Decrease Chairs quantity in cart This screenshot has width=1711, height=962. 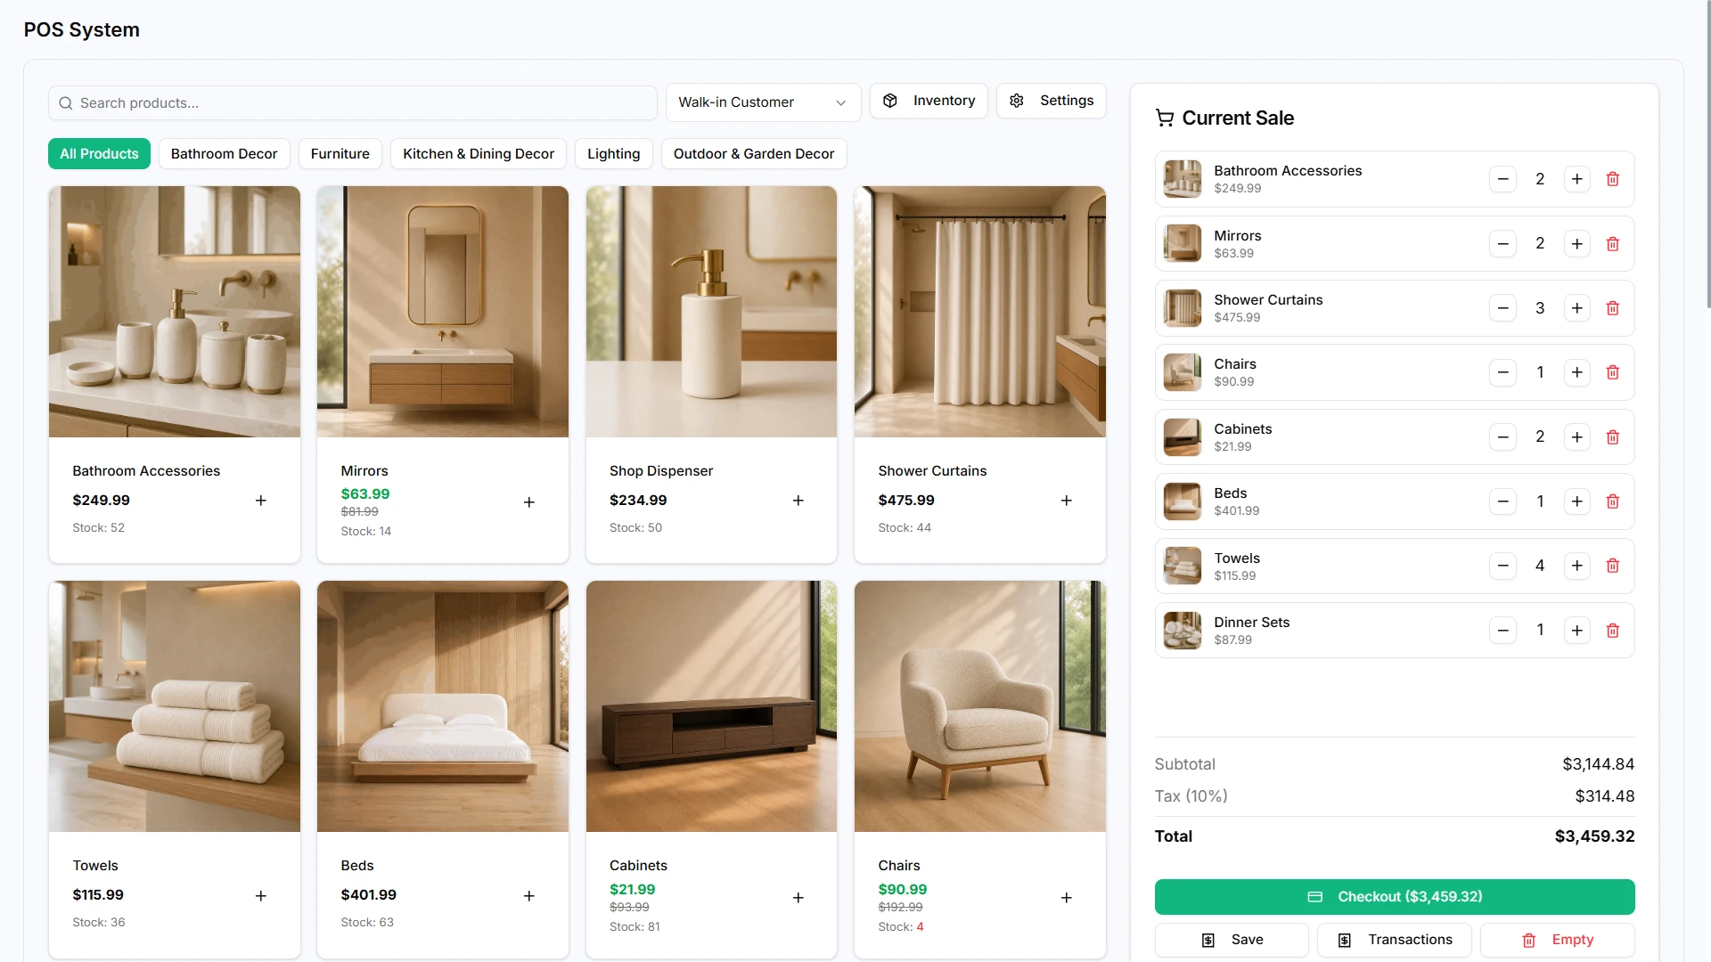tap(1503, 372)
